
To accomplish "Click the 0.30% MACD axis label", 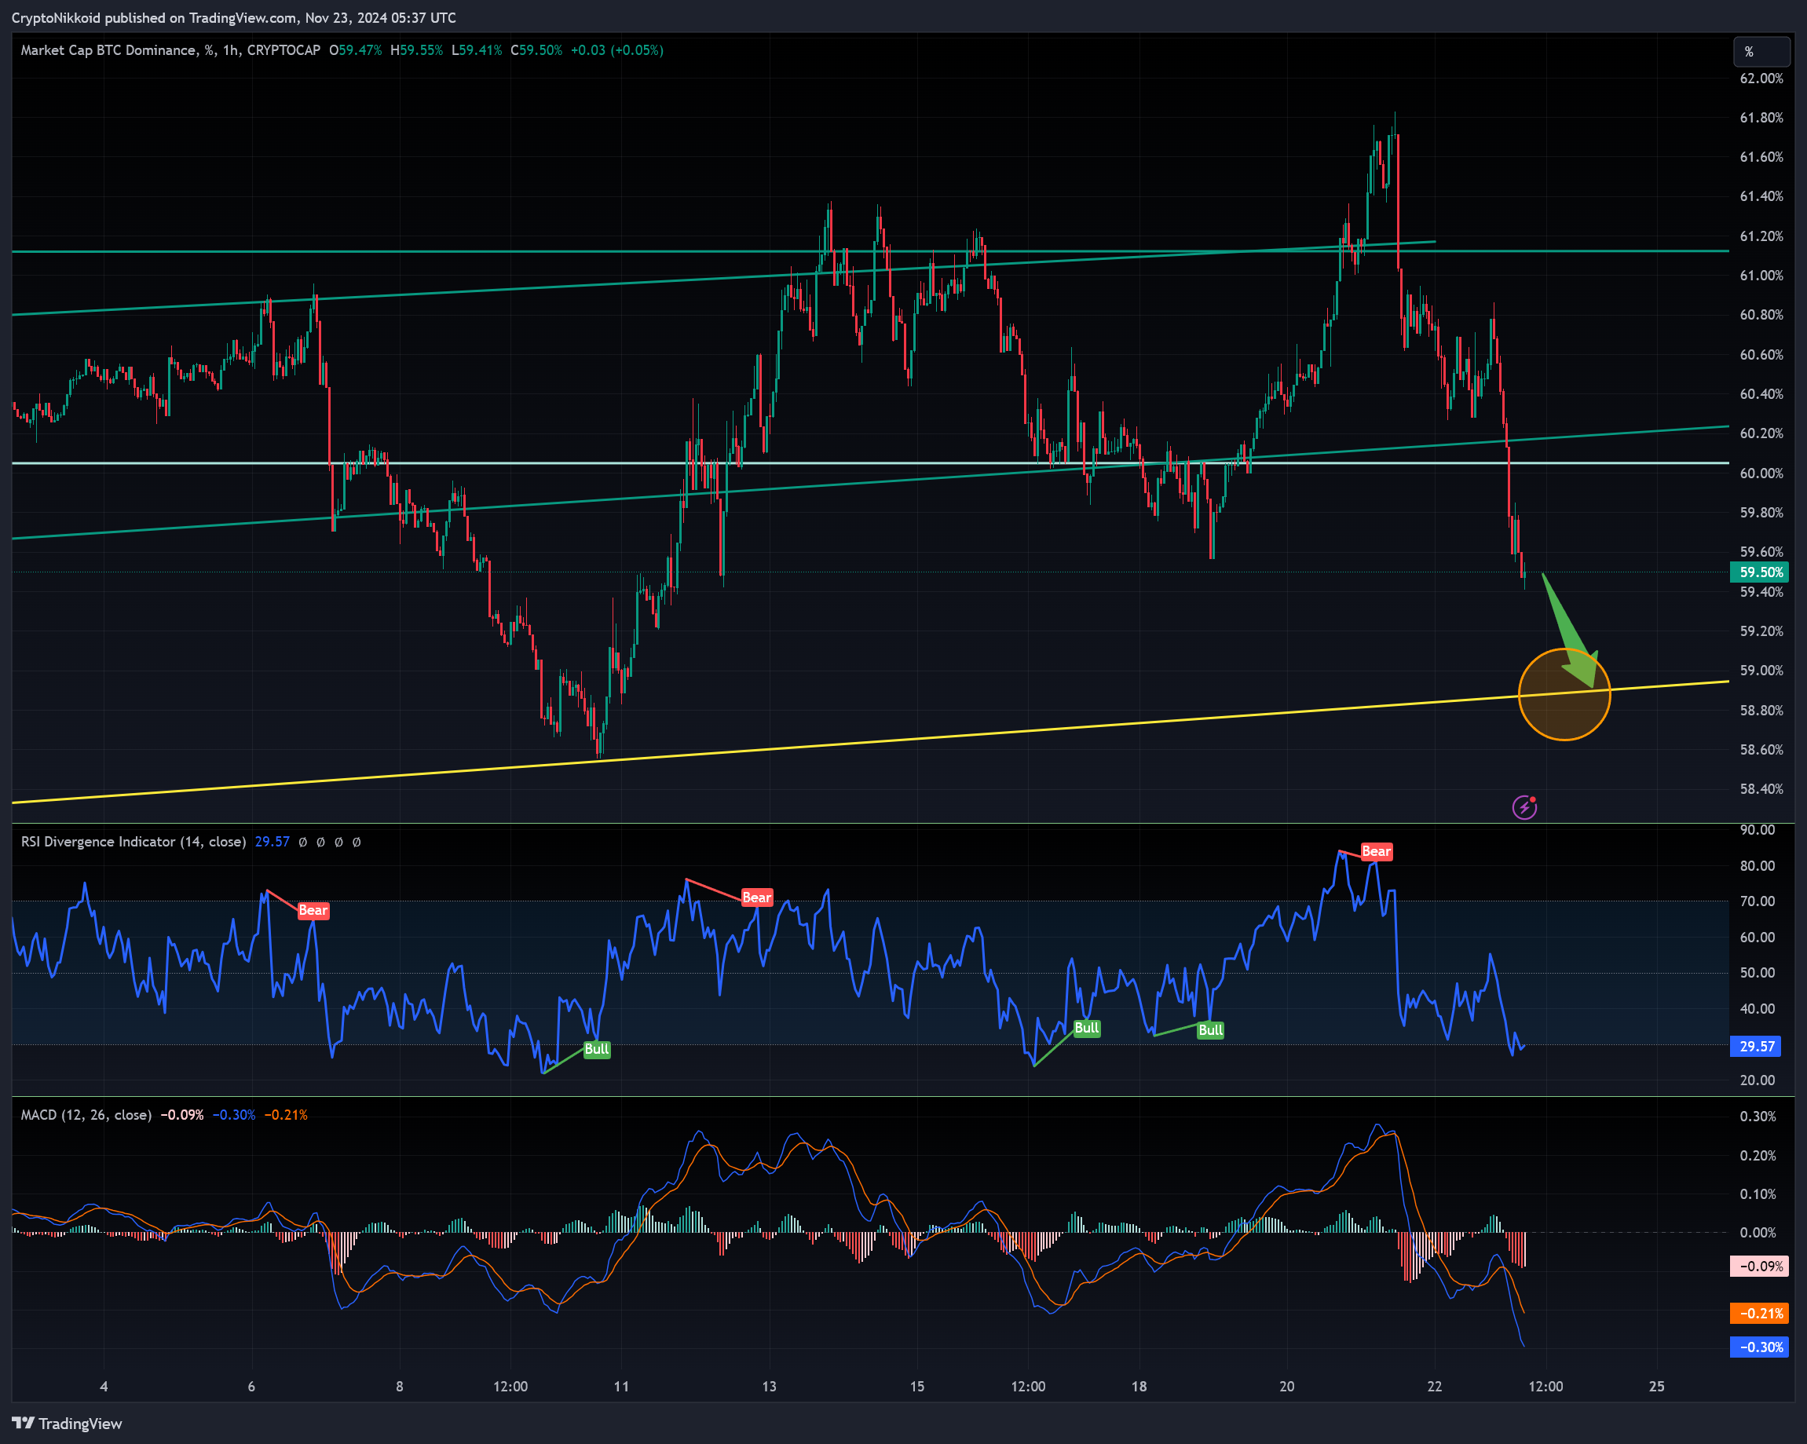I will (x=1758, y=1117).
